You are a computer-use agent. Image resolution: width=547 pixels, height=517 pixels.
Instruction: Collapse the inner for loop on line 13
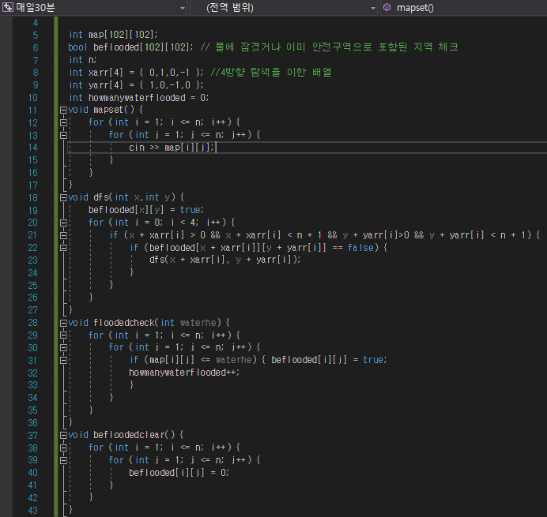63,135
